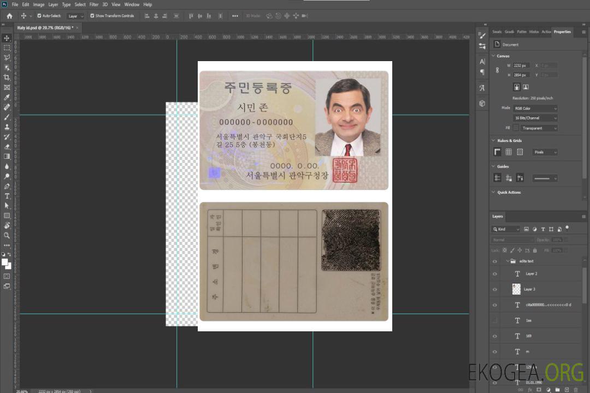Hide Layer 2 using its eye icon
Screen dimensions: 590x393
point(495,274)
